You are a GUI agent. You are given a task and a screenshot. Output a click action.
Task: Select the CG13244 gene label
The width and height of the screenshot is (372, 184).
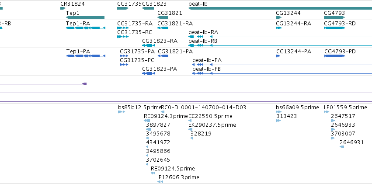point(288,13)
